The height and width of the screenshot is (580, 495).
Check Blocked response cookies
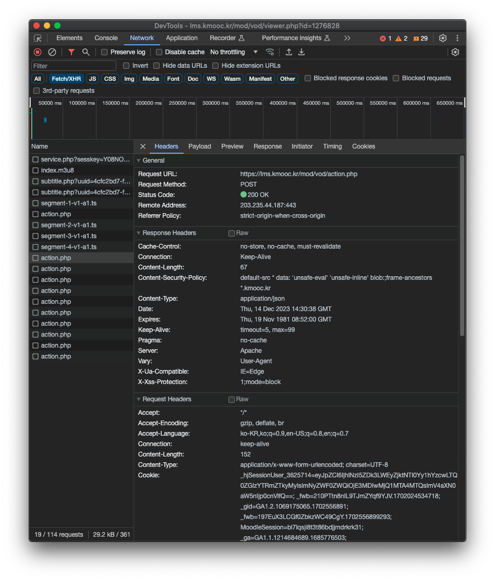tap(308, 78)
